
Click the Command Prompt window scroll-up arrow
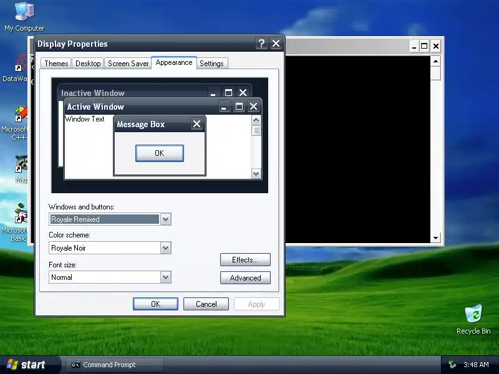click(x=435, y=60)
